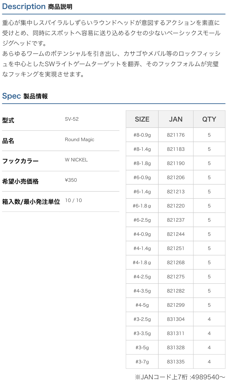Screen dimensions: 226x382
Task: Click the Spec 製品情報 heading
Action: (x=25, y=96)
